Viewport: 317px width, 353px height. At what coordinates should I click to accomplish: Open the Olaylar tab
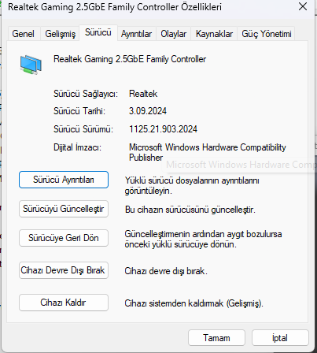click(x=173, y=34)
